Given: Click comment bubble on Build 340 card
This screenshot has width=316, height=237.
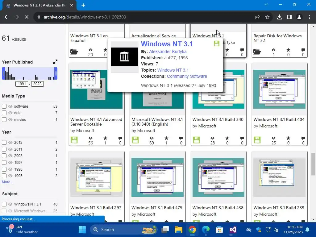Looking at the screenshot, I should click(242, 138).
